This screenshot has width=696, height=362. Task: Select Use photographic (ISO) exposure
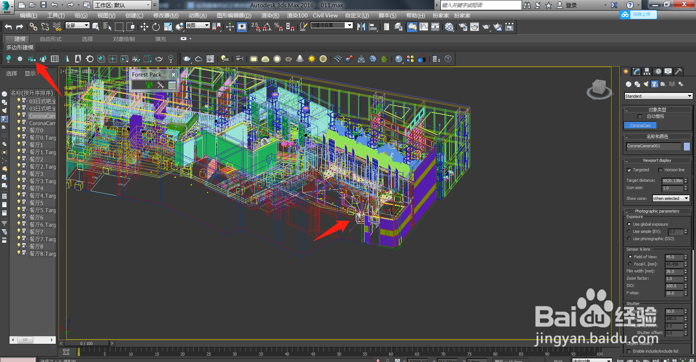pos(629,239)
